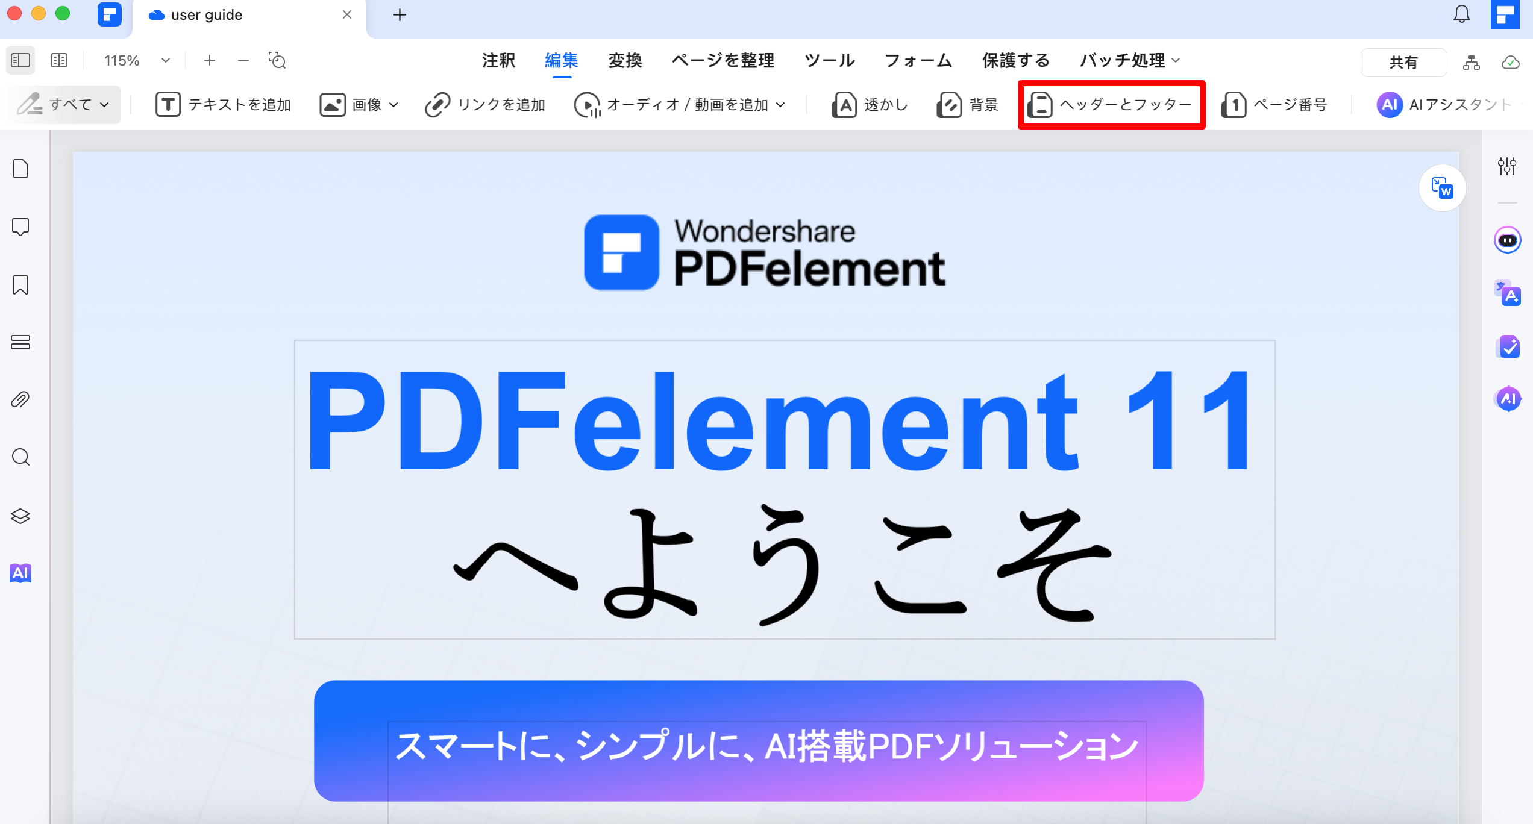Viewport: 1533px width, 824px height.
Task: Open the layers panel sidebar icon
Action: pos(20,516)
